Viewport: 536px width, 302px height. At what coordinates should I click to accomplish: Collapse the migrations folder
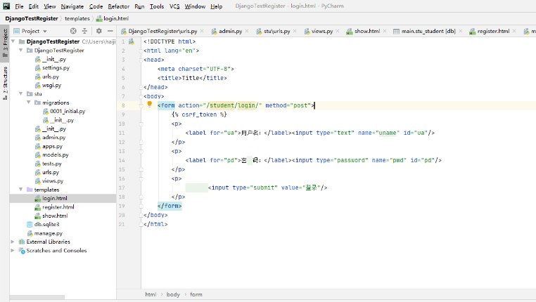[30, 102]
